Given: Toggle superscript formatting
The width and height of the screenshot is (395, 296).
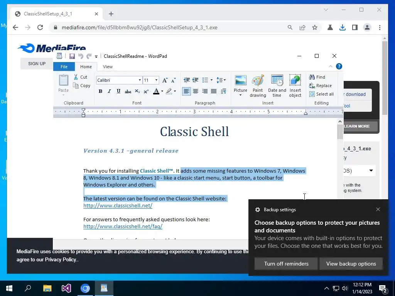Looking at the screenshot, I should (x=146, y=91).
